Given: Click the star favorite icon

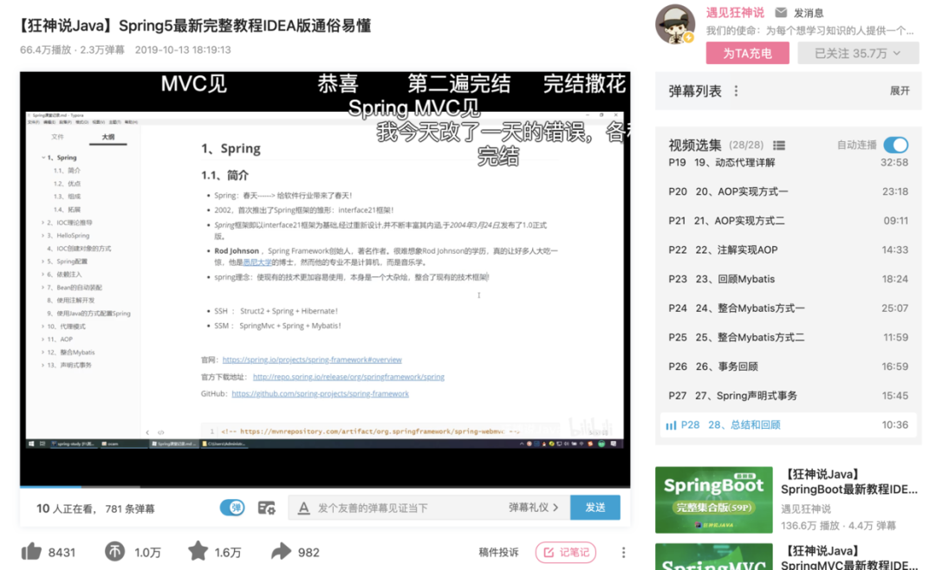Looking at the screenshot, I should [x=198, y=552].
